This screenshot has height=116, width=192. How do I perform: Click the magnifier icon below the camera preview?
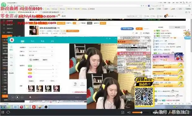click(75, 84)
